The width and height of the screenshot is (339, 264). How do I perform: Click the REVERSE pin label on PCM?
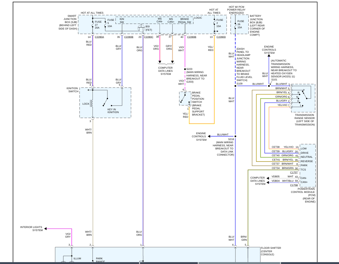(x=307, y=161)
